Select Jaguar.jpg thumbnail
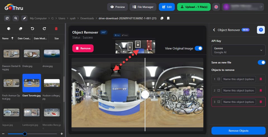268x137 pixels. tap(11, 113)
